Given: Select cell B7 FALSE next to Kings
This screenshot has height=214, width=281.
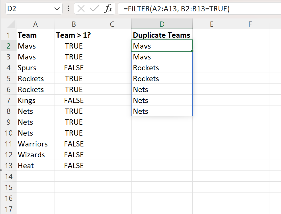Looking at the screenshot, I should 74,100.
